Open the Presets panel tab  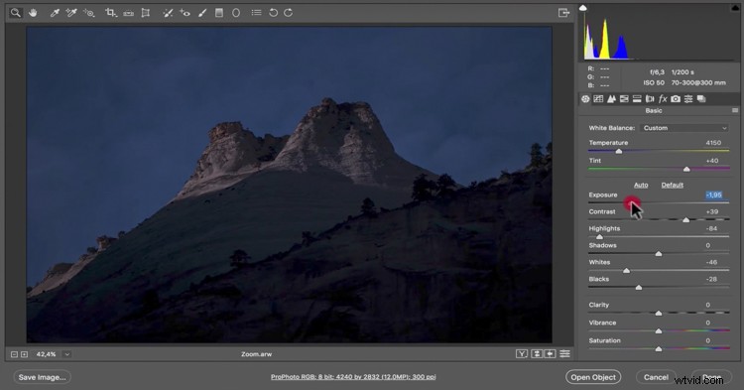point(688,98)
